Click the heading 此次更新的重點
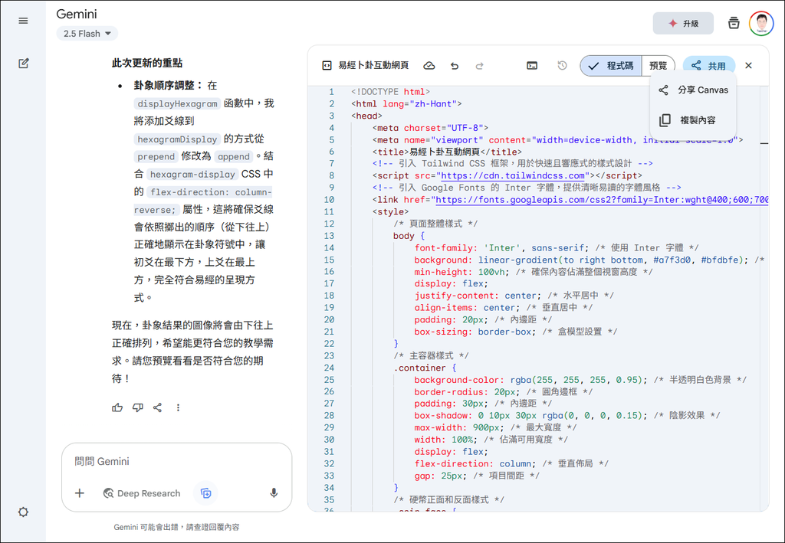The width and height of the screenshot is (785, 543). point(147,63)
